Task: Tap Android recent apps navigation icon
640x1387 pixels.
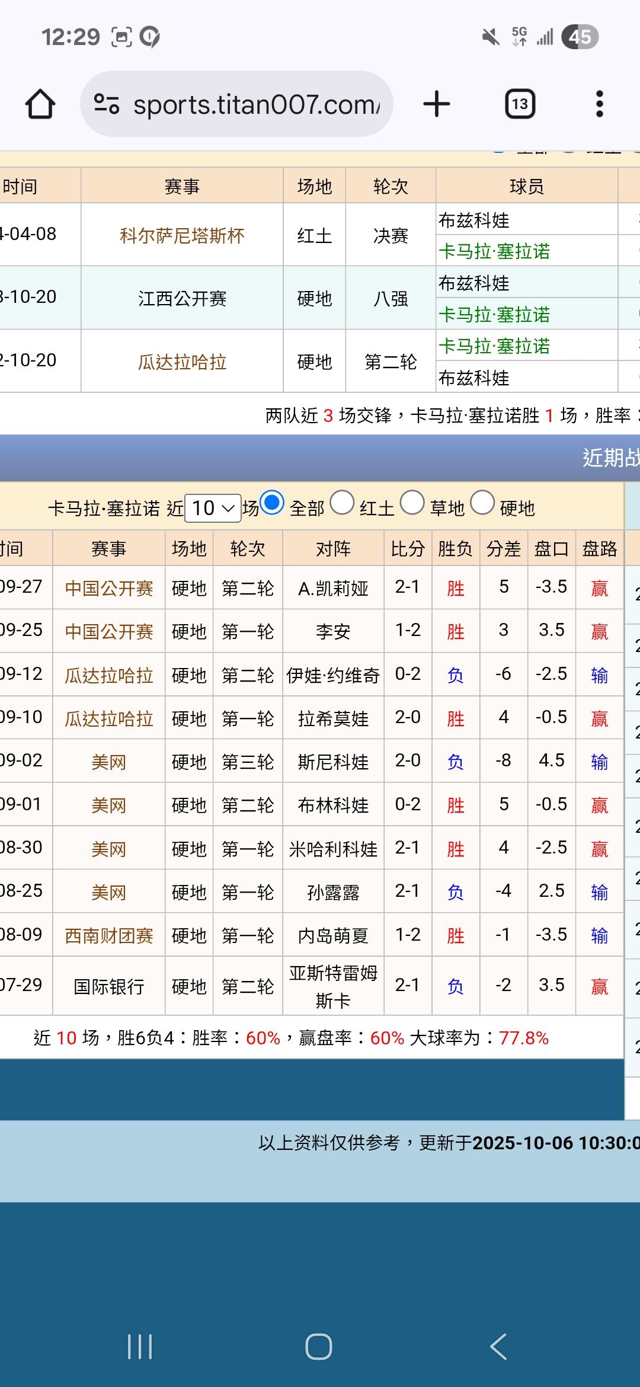Action: (x=140, y=1346)
